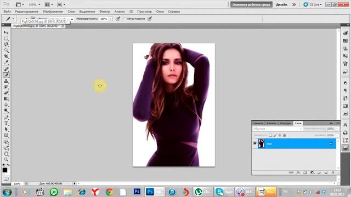The width and height of the screenshot is (351, 197).
Task: Select the Eraser tool
Action: click(6, 92)
